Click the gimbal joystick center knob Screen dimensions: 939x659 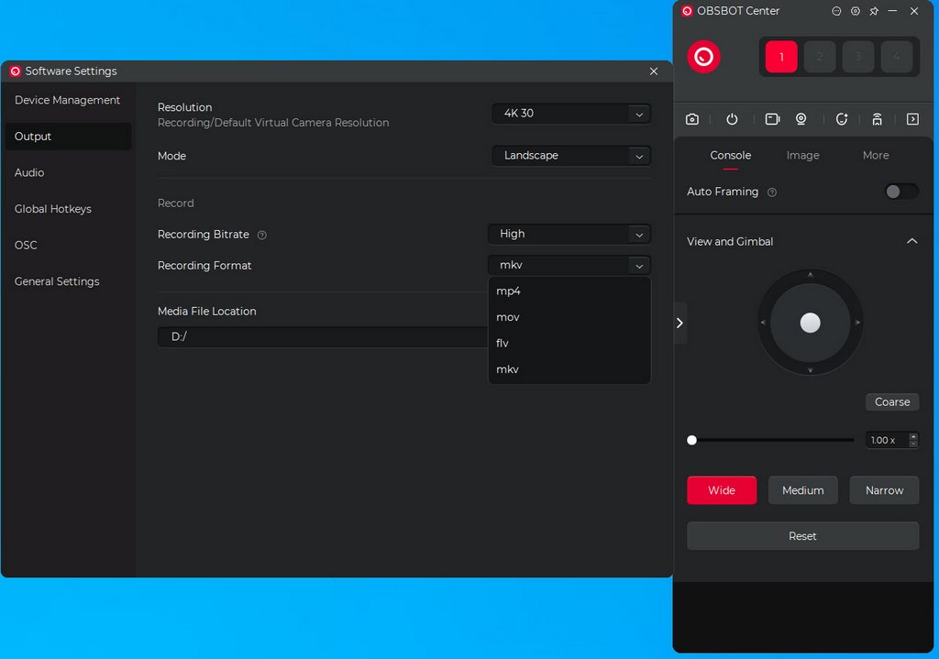click(810, 323)
